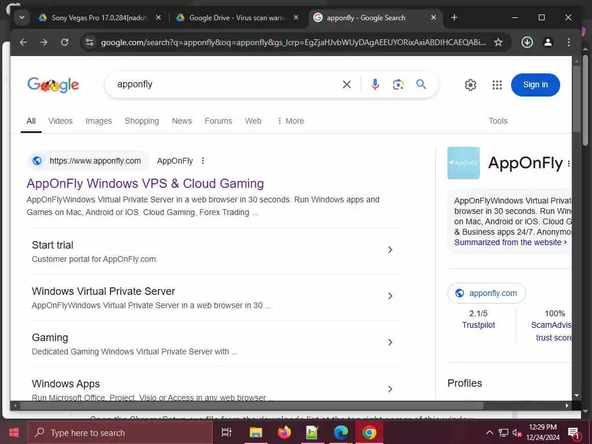Viewport: 592px width, 444px height.
Task: Open File Explorer from taskbar
Action: (x=256, y=432)
